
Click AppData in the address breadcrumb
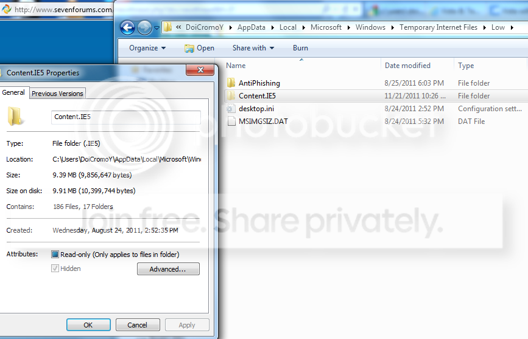(x=251, y=27)
